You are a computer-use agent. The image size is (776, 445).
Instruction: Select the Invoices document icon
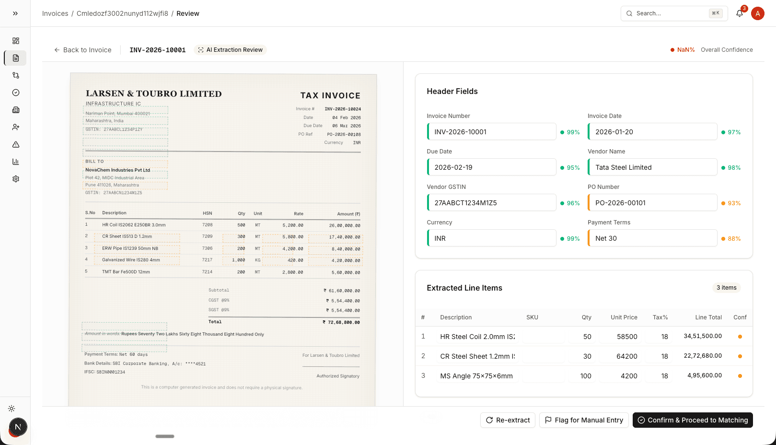tap(15, 58)
